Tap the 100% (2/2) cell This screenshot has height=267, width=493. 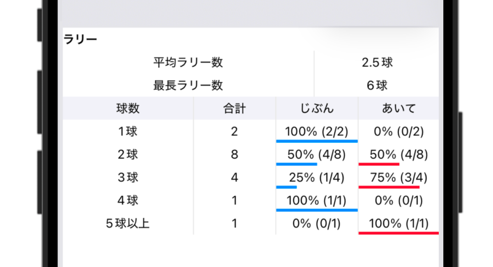click(317, 131)
